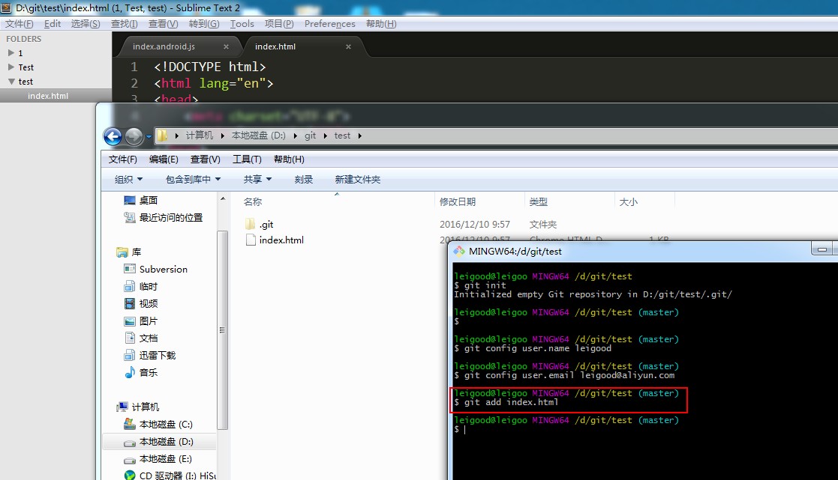Image resolution: width=838 pixels, height=480 pixels.
Task: Open Sublime's Tools menu
Action: click(242, 23)
